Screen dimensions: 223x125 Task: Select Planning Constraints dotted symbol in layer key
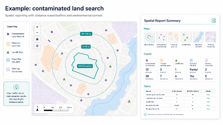click(x=8, y=69)
